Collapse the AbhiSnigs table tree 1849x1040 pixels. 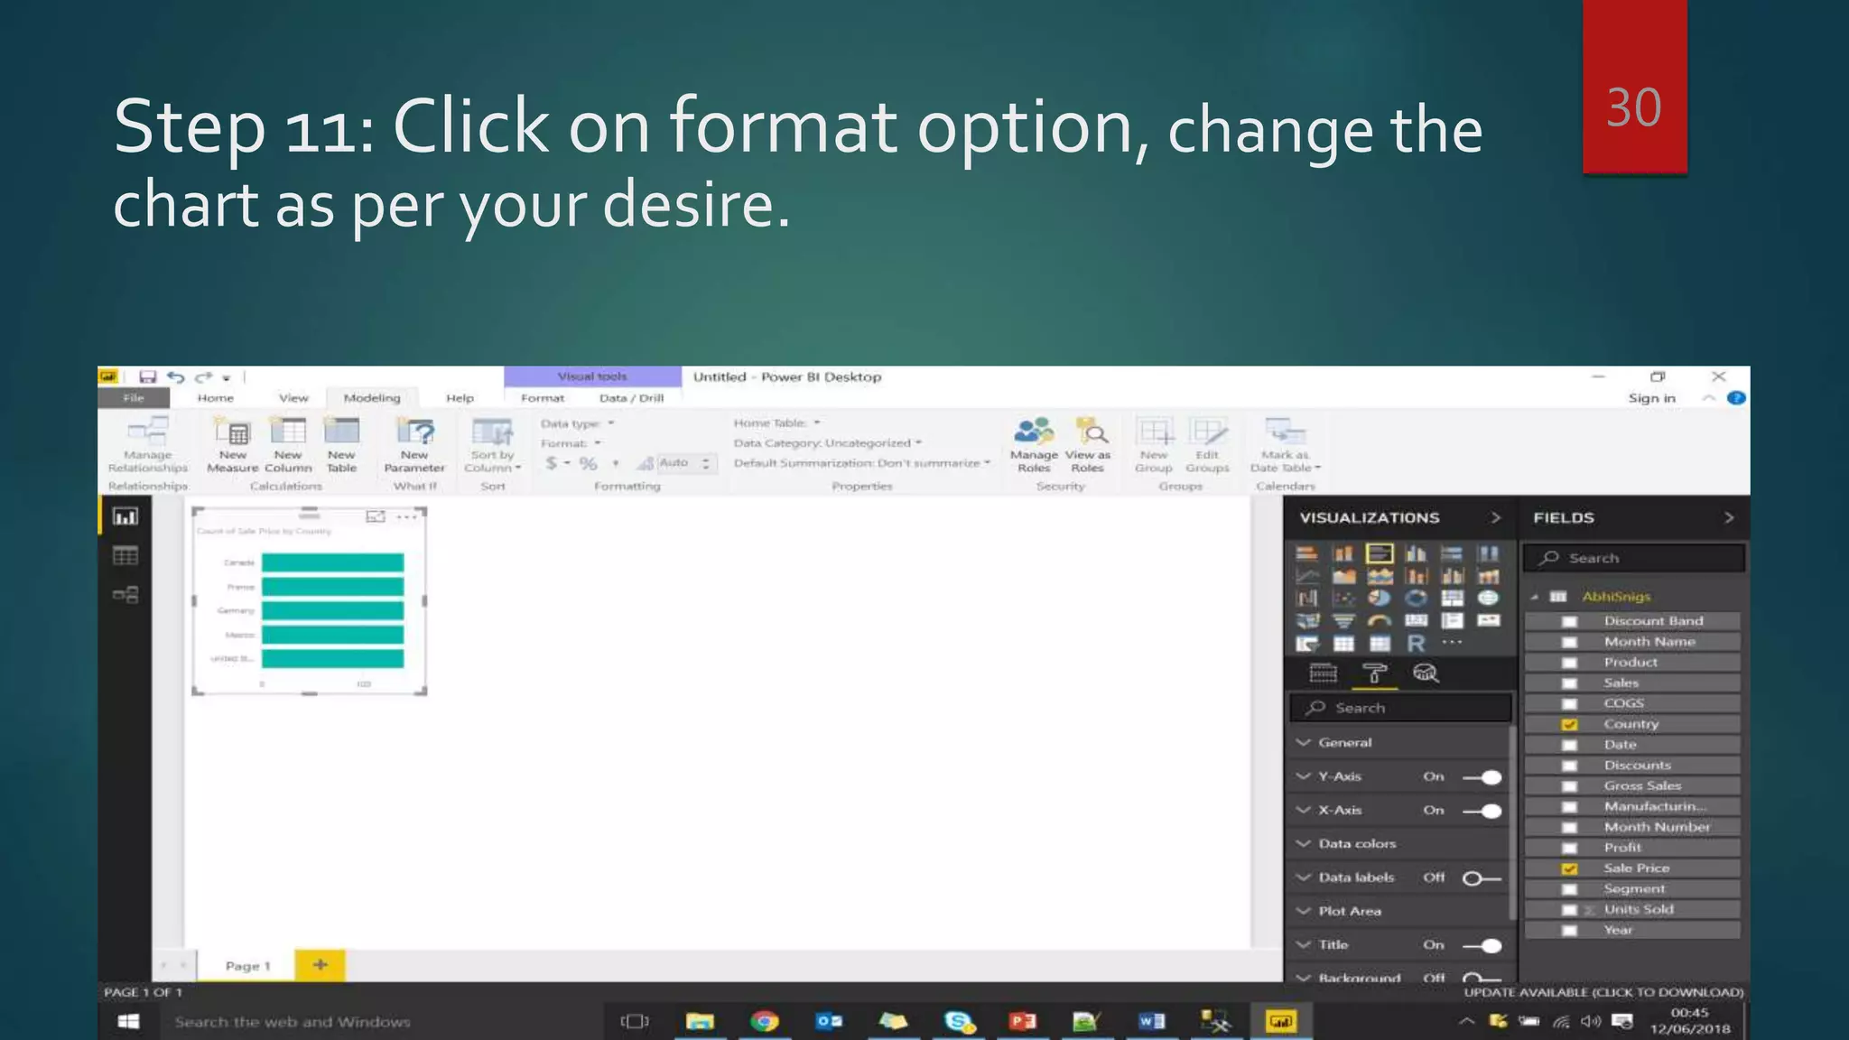tap(1534, 597)
